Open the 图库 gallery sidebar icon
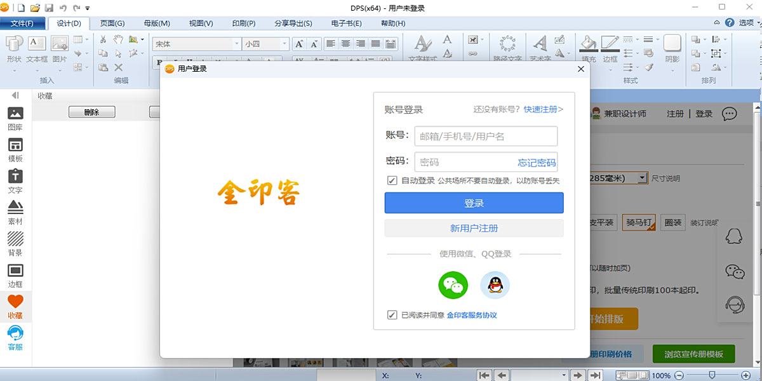Viewport: 762px width, 381px height. pos(15,119)
